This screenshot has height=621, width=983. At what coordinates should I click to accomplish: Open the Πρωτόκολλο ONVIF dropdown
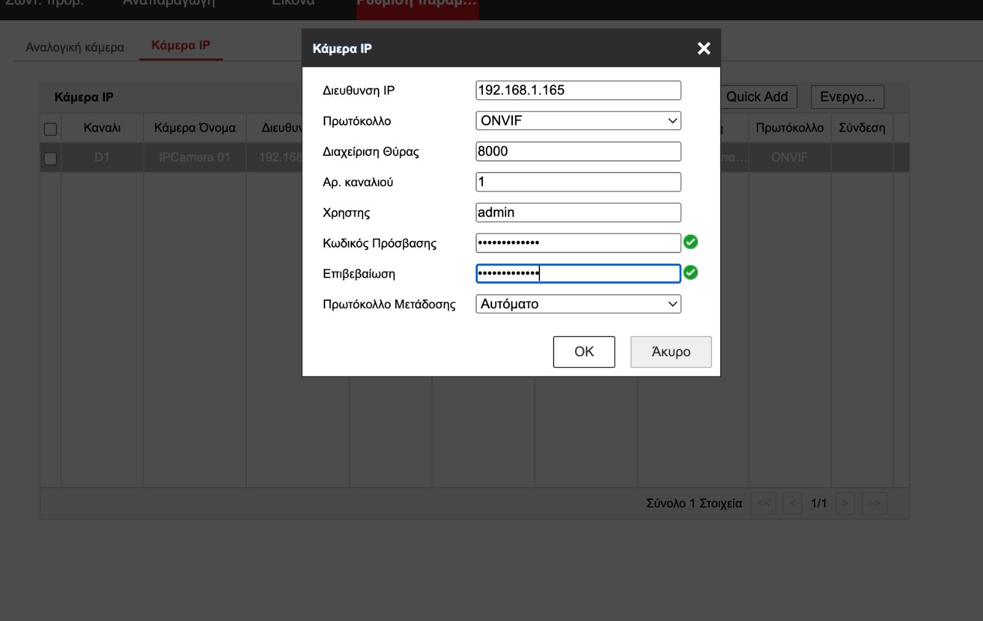(578, 120)
